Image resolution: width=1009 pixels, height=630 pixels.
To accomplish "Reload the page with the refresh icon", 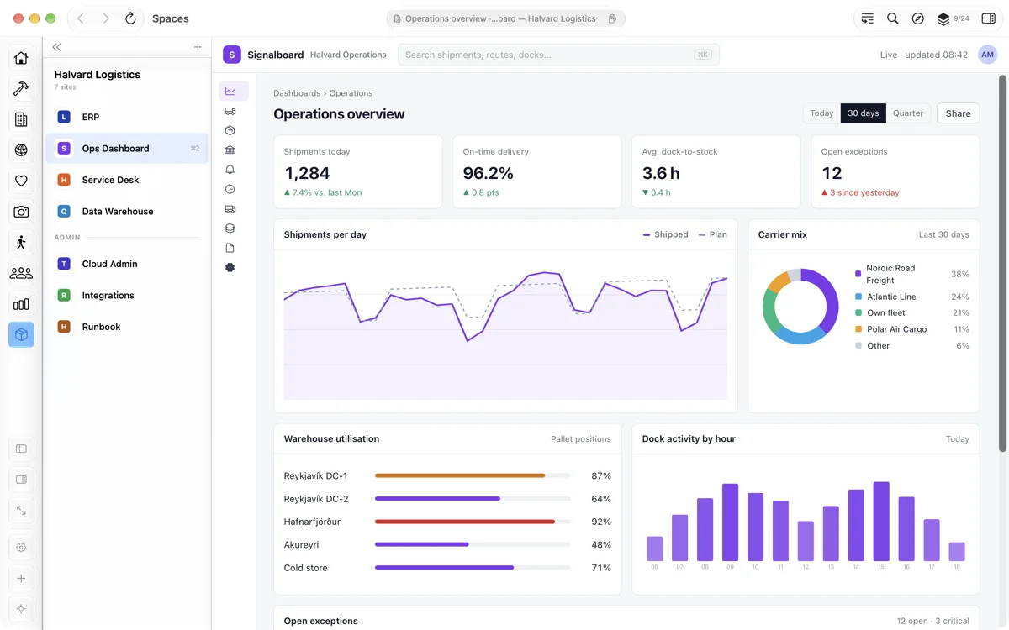I will pyautogui.click(x=130, y=18).
